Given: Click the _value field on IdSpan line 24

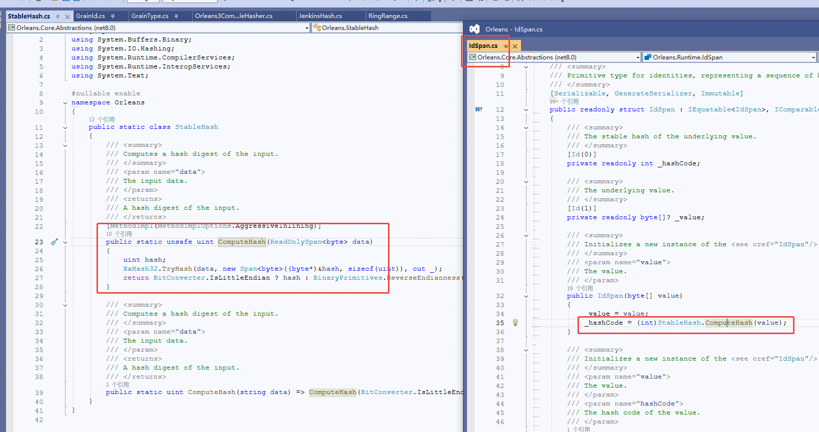Looking at the screenshot, I should 688,217.
